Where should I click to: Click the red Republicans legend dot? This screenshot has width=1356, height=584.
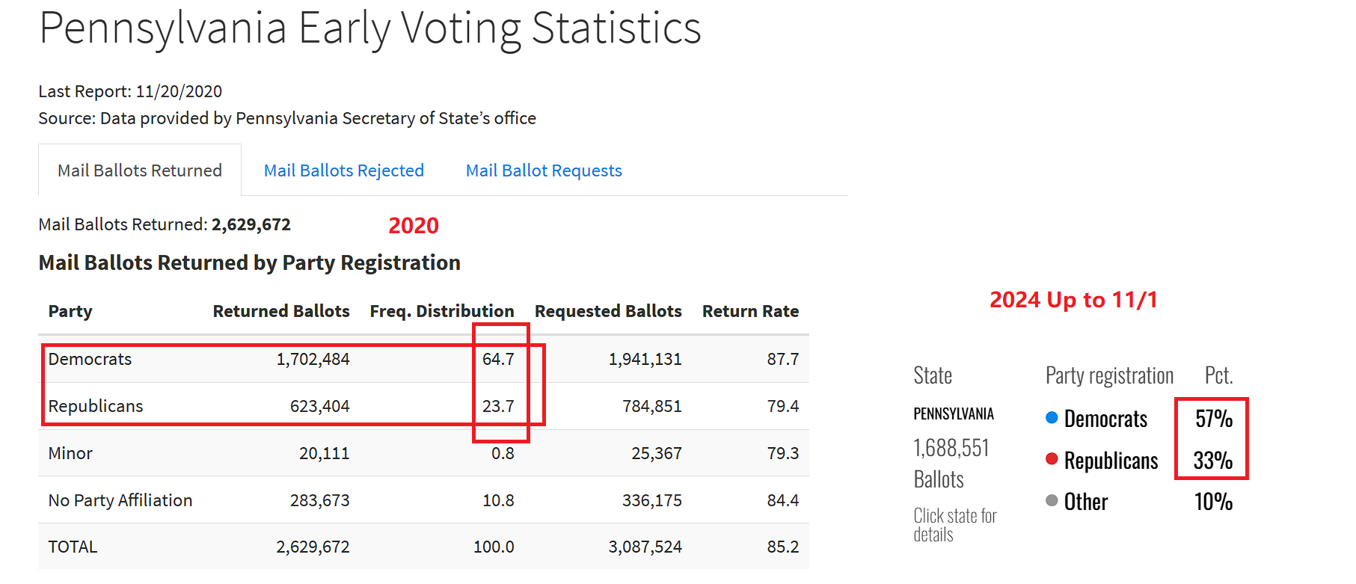pos(1052,459)
